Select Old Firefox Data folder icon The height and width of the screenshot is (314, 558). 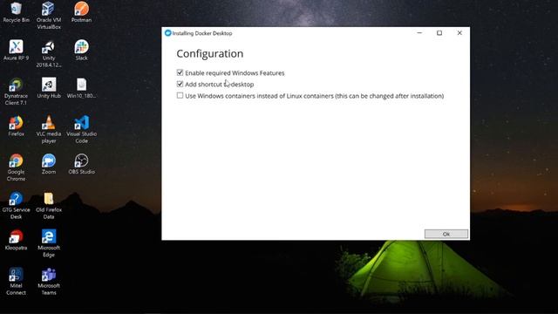point(49,206)
